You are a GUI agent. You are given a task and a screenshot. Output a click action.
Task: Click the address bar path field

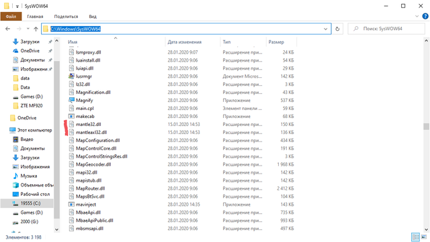point(186,29)
